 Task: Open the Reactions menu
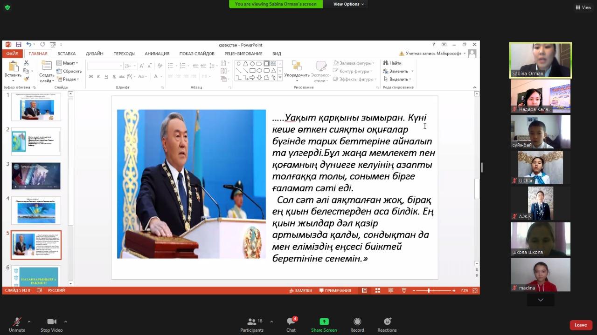click(x=387, y=322)
